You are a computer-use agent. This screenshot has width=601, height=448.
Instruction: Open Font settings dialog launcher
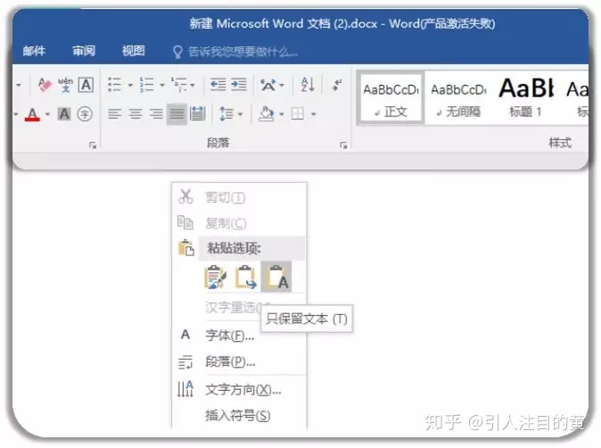point(93,145)
